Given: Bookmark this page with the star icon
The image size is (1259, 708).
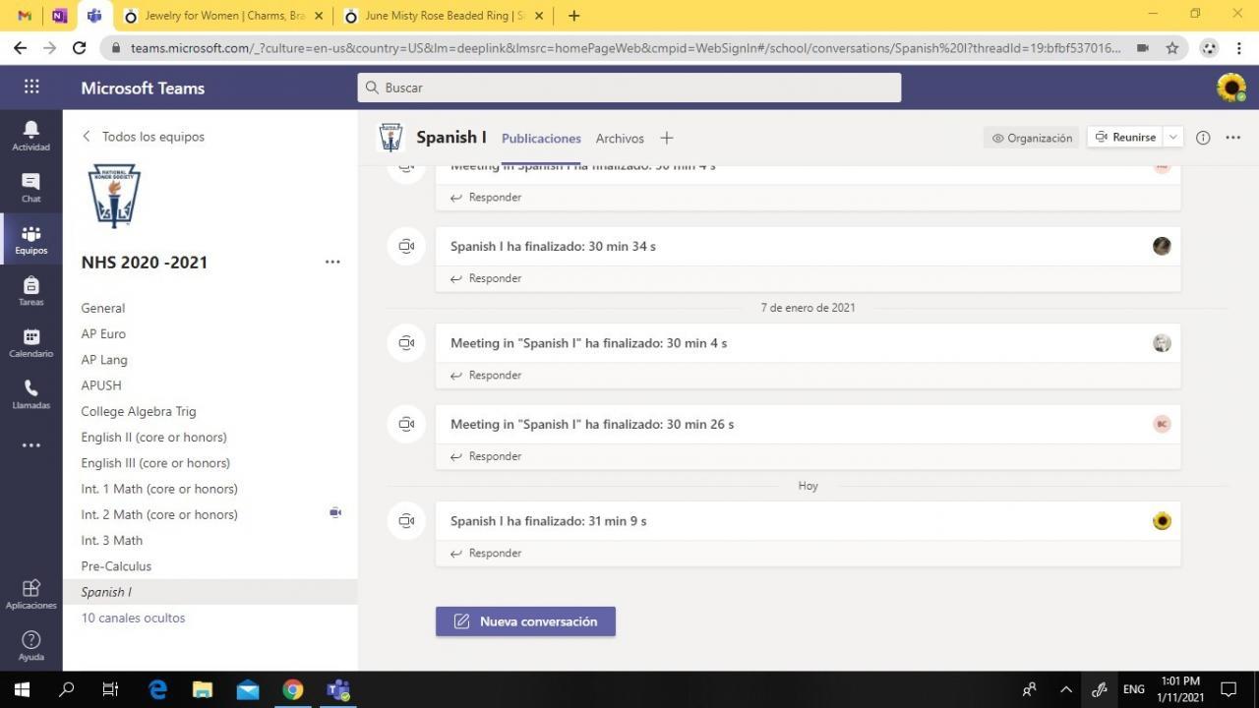Looking at the screenshot, I should point(1172,47).
